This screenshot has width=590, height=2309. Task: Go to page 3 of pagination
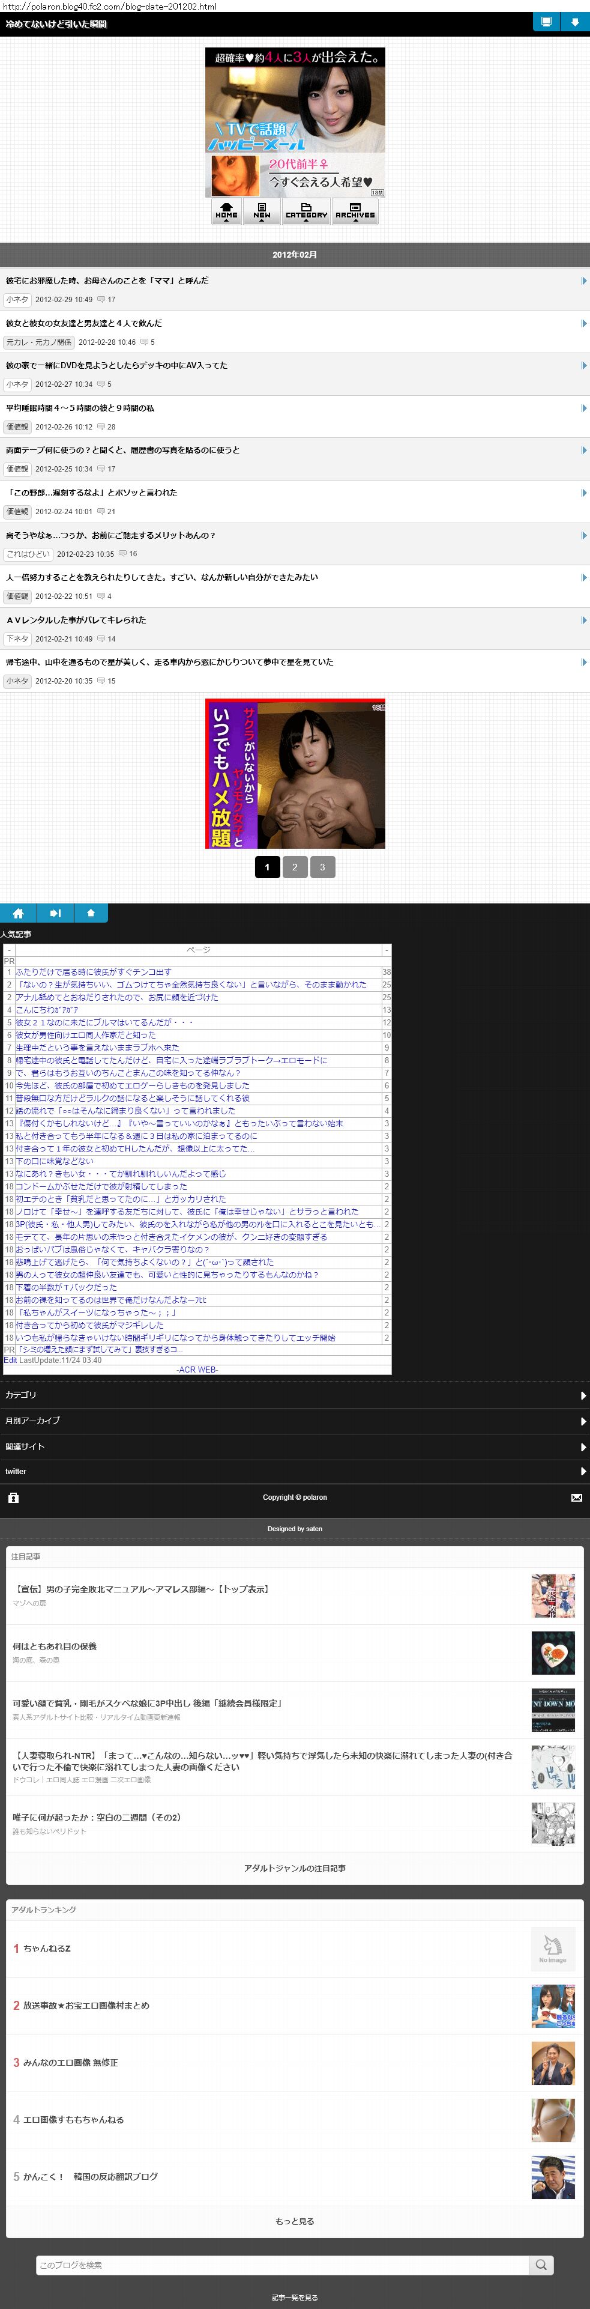(x=322, y=867)
